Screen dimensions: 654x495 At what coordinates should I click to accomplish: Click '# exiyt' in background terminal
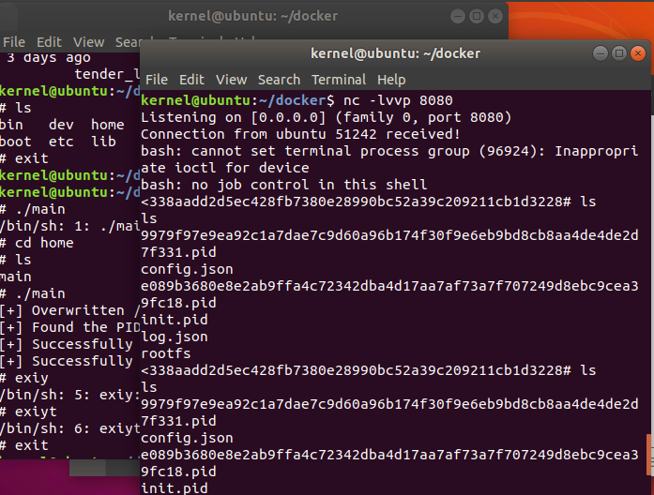click(28, 412)
